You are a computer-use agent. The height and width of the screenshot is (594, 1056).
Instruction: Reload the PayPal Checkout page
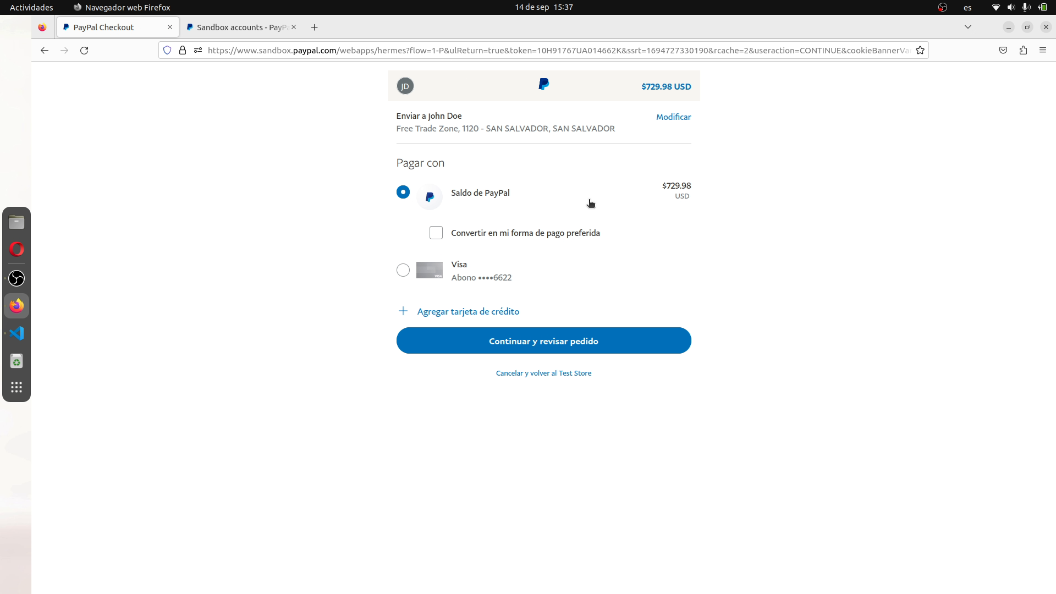(x=84, y=50)
